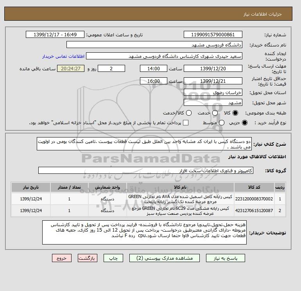Select the خدمت radio button

point(215,113)
